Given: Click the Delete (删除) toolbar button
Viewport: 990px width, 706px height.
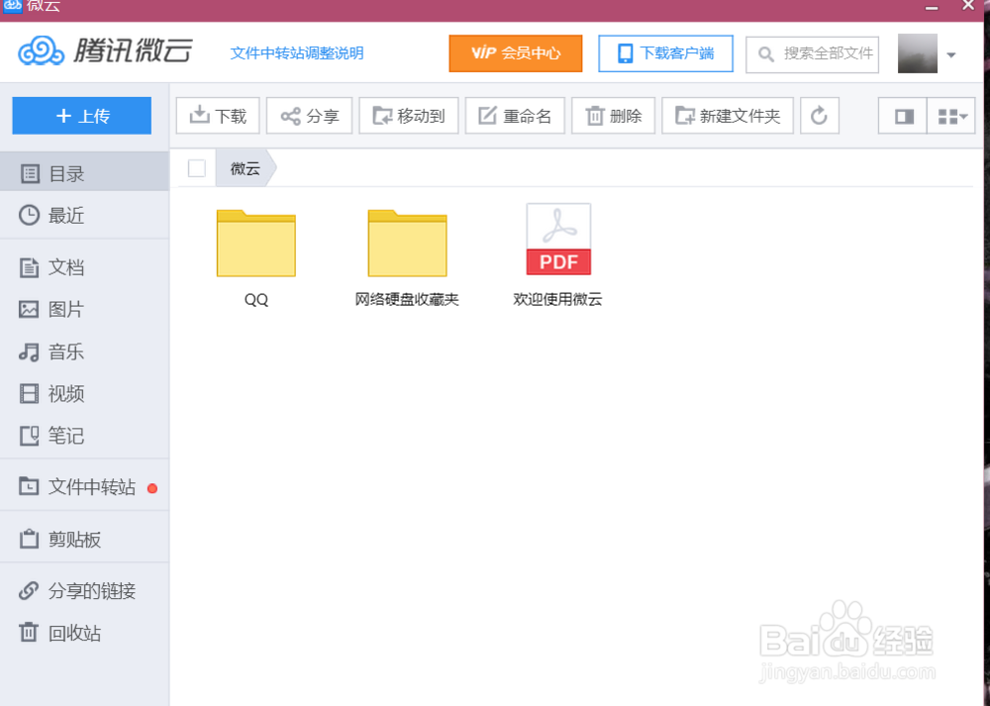Looking at the screenshot, I should [x=613, y=116].
